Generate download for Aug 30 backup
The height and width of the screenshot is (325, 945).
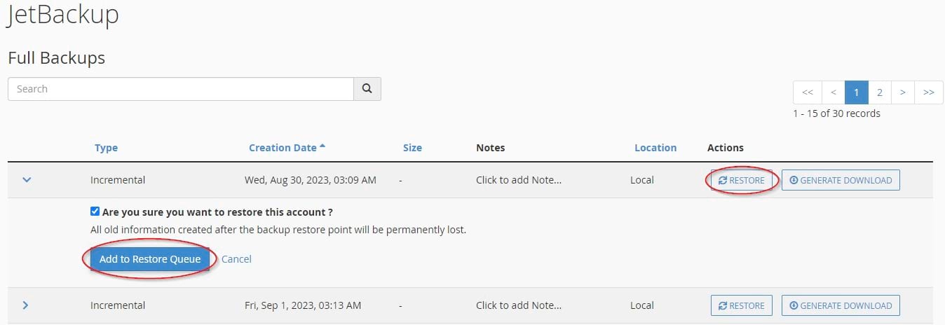pyautogui.click(x=841, y=180)
